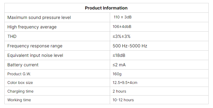The image size is (213, 108).
Task: Select the Equivalent input noise level label
Action: [x=35, y=55]
